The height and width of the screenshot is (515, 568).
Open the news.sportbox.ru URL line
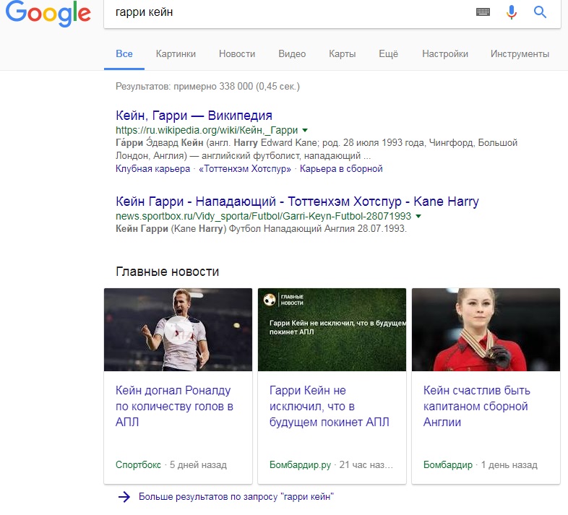point(263,216)
